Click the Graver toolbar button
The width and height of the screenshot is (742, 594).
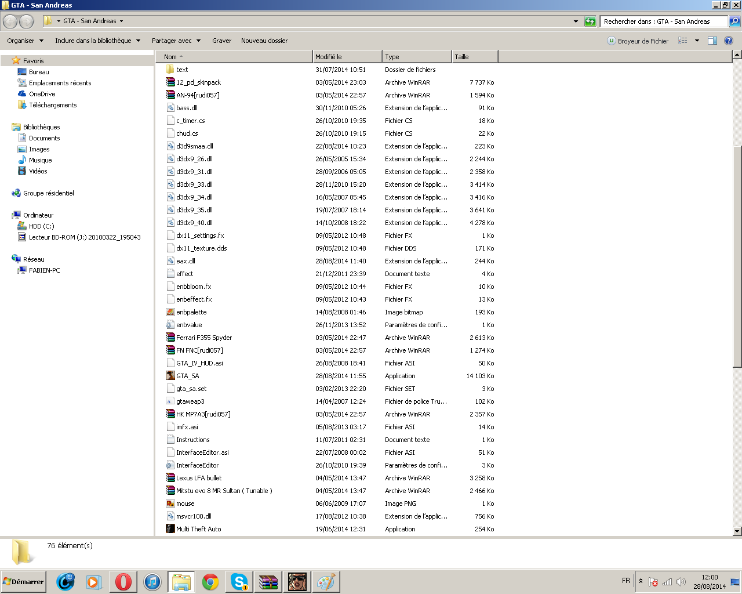point(221,41)
